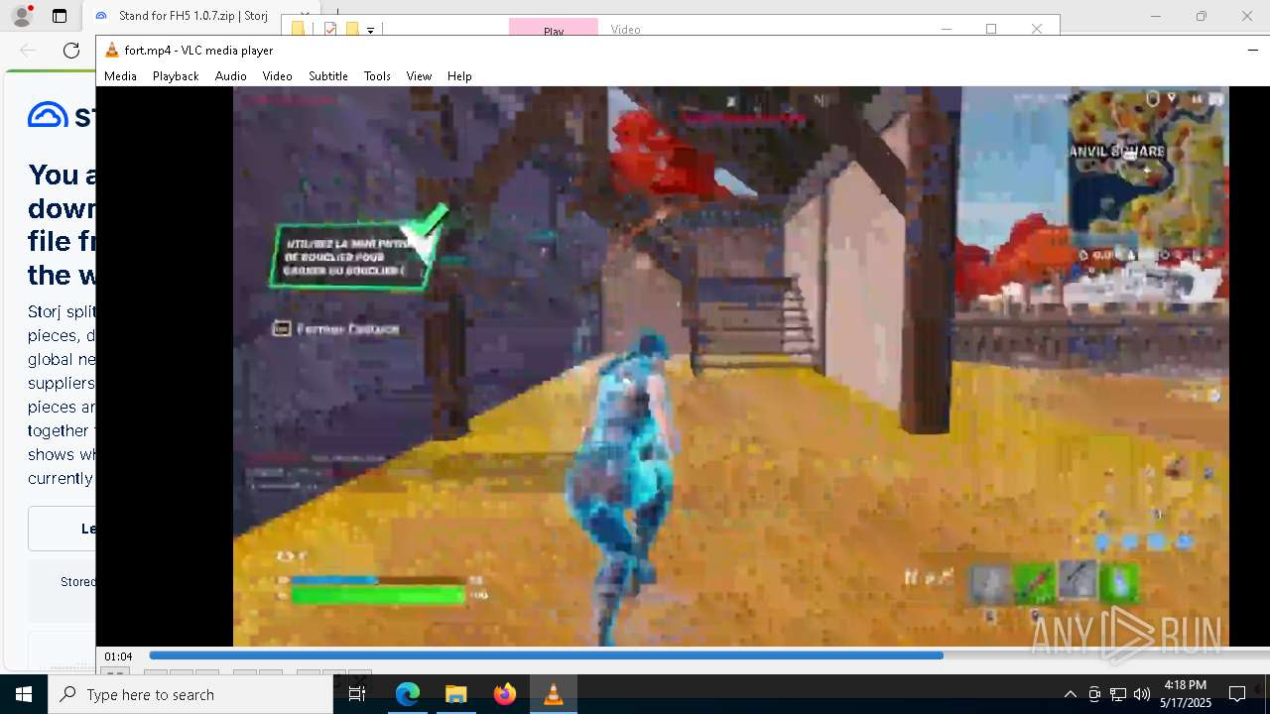Screen dimensions: 1270x714
Task: Open the Audio menu in VLC
Action: pyautogui.click(x=230, y=75)
